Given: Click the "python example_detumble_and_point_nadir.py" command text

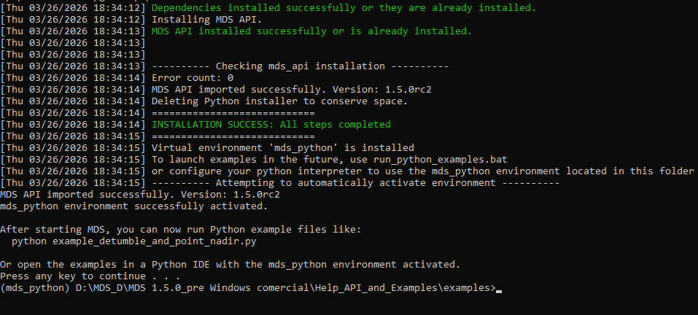Looking at the screenshot, I should pos(134,241).
